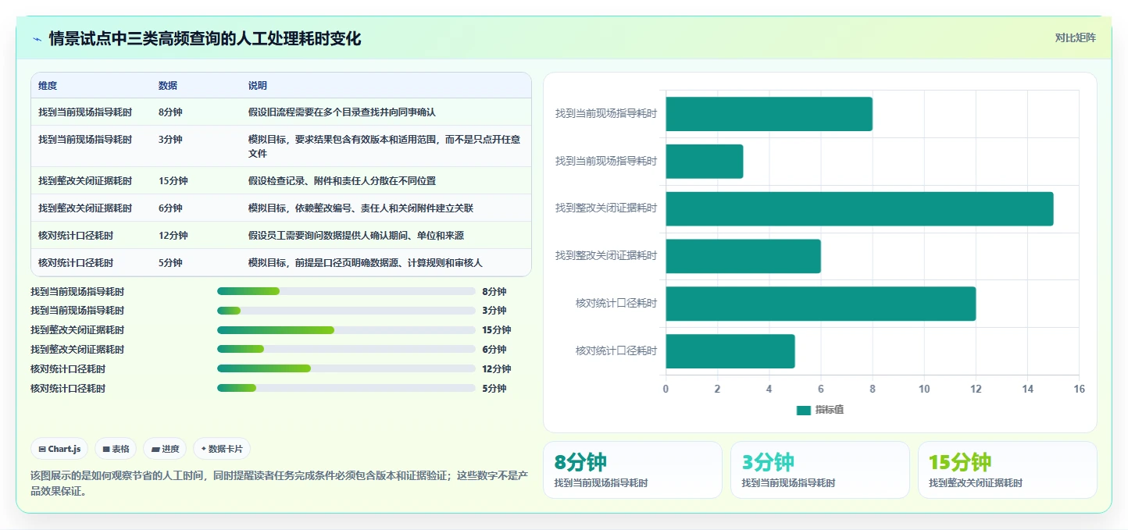This screenshot has width=1128, height=530.
Task: Click the description starting 模拟目标，依赖整改编号
Action: pyautogui.click(x=360, y=208)
